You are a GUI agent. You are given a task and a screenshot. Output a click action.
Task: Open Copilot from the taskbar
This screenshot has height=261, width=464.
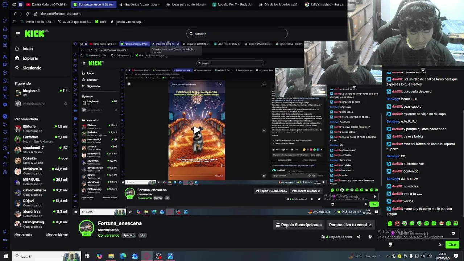pos(99,256)
